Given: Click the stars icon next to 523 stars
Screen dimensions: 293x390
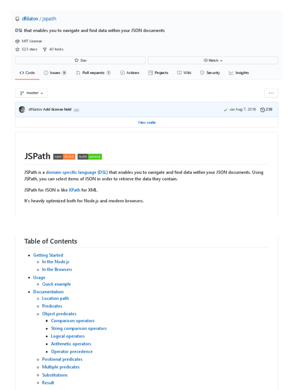Looking at the screenshot, I should pyautogui.click(x=17, y=50).
